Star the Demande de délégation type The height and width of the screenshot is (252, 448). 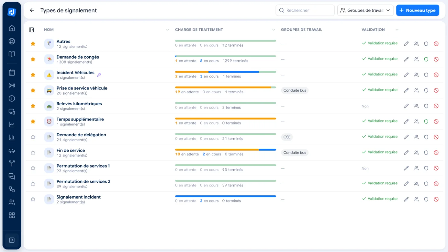click(33, 137)
